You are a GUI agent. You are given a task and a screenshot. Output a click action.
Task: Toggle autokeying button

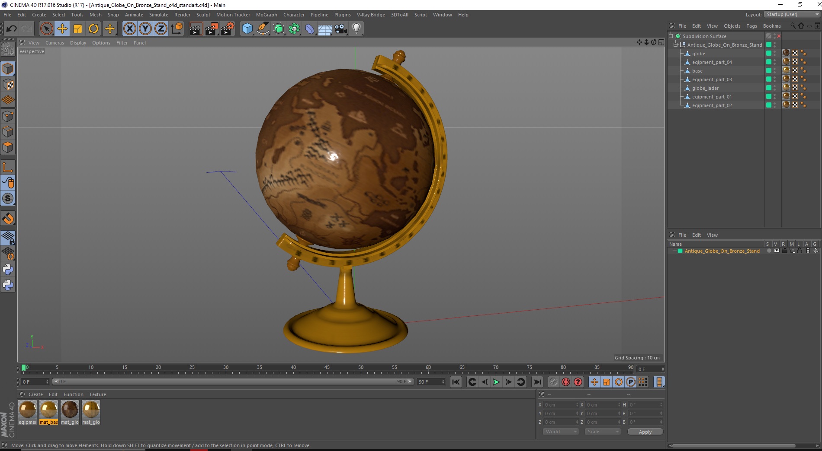[x=565, y=382]
